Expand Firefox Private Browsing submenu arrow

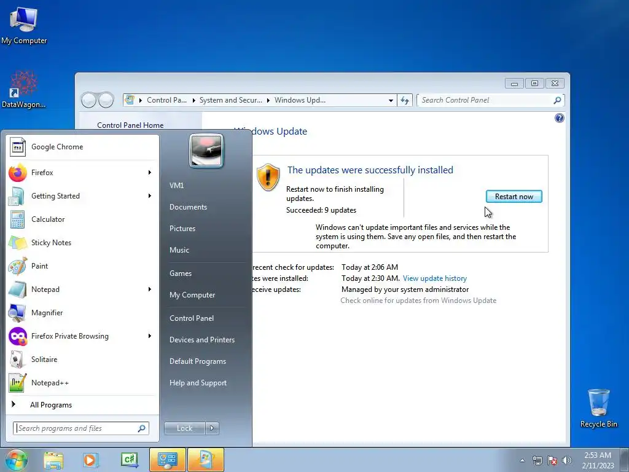150,336
